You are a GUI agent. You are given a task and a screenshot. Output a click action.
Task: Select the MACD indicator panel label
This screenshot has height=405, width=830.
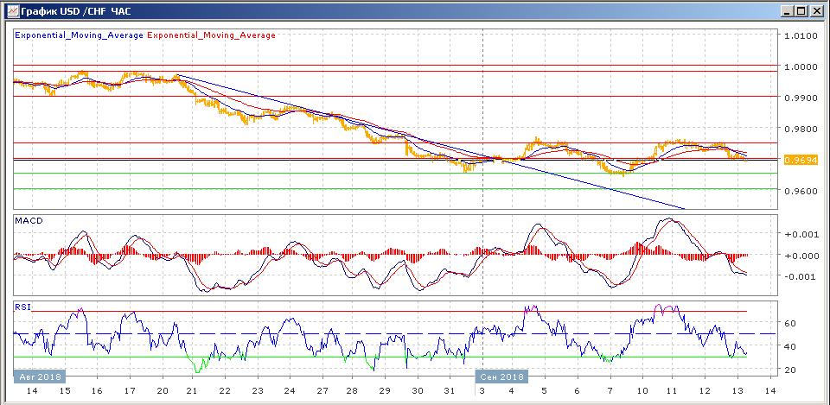tap(29, 222)
